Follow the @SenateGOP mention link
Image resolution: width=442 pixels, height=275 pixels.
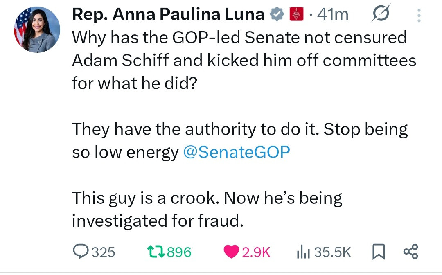(237, 152)
